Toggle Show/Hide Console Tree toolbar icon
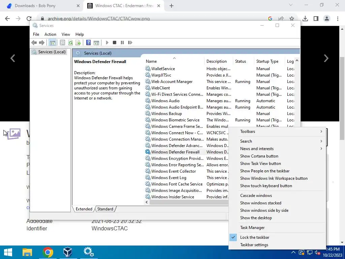Image resolution: width=345 pixels, height=259 pixels. (52, 42)
